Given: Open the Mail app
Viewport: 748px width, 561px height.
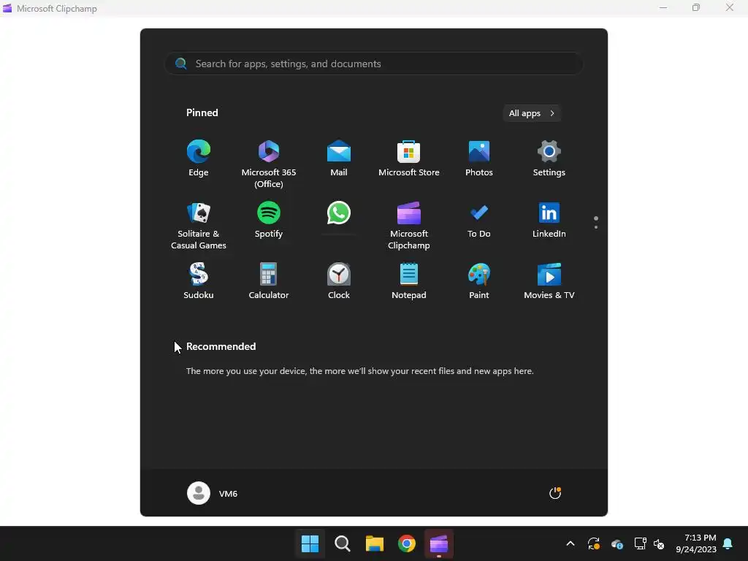Looking at the screenshot, I should click(339, 159).
